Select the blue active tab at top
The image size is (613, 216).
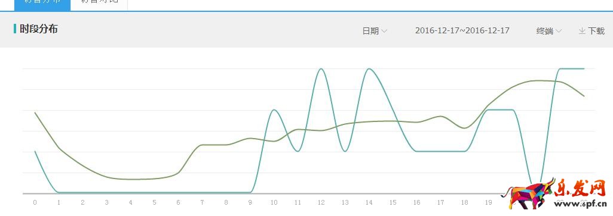(x=42, y=4)
